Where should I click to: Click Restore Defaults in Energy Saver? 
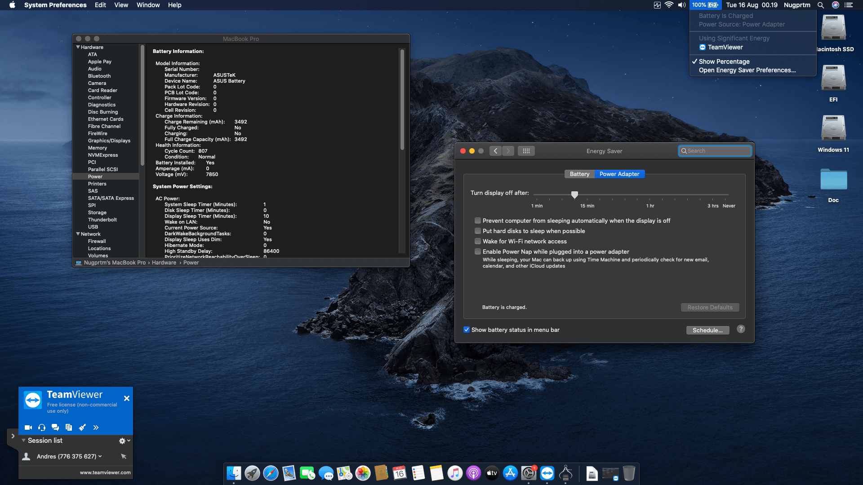tap(710, 308)
